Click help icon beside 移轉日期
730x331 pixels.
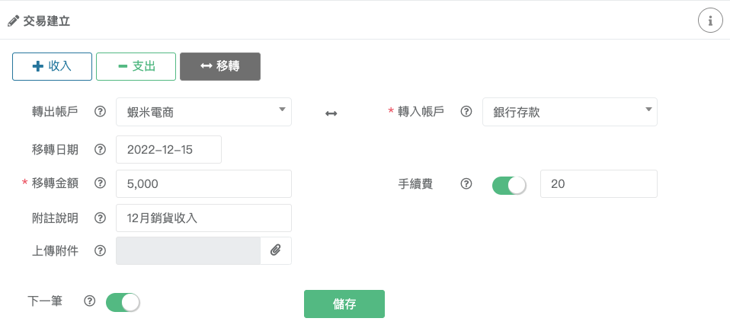(x=100, y=149)
